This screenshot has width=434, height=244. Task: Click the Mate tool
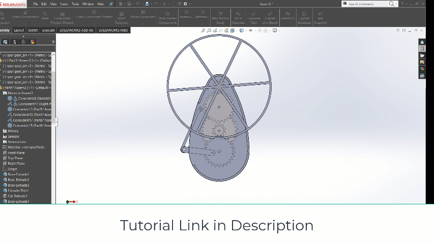[x=45, y=16]
